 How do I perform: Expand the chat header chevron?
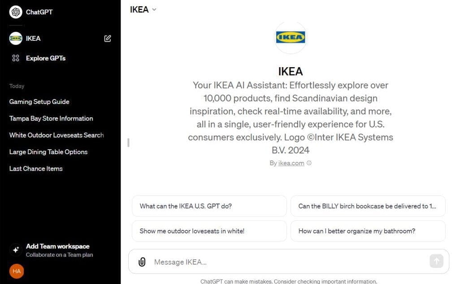pos(153,9)
